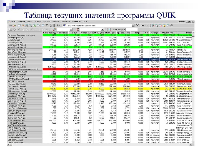Open the Сообщения menu
The height and width of the screenshot is (150, 200).
pyautogui.click(x=65, y=22)
